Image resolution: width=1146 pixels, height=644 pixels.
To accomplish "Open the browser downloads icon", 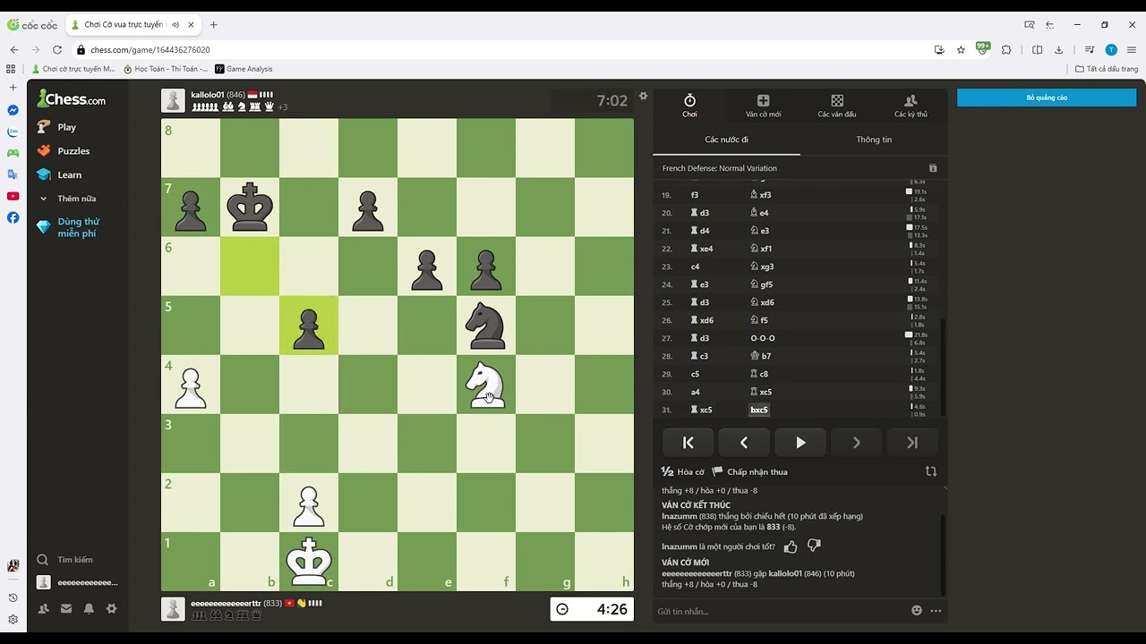I will point(1058,50).
